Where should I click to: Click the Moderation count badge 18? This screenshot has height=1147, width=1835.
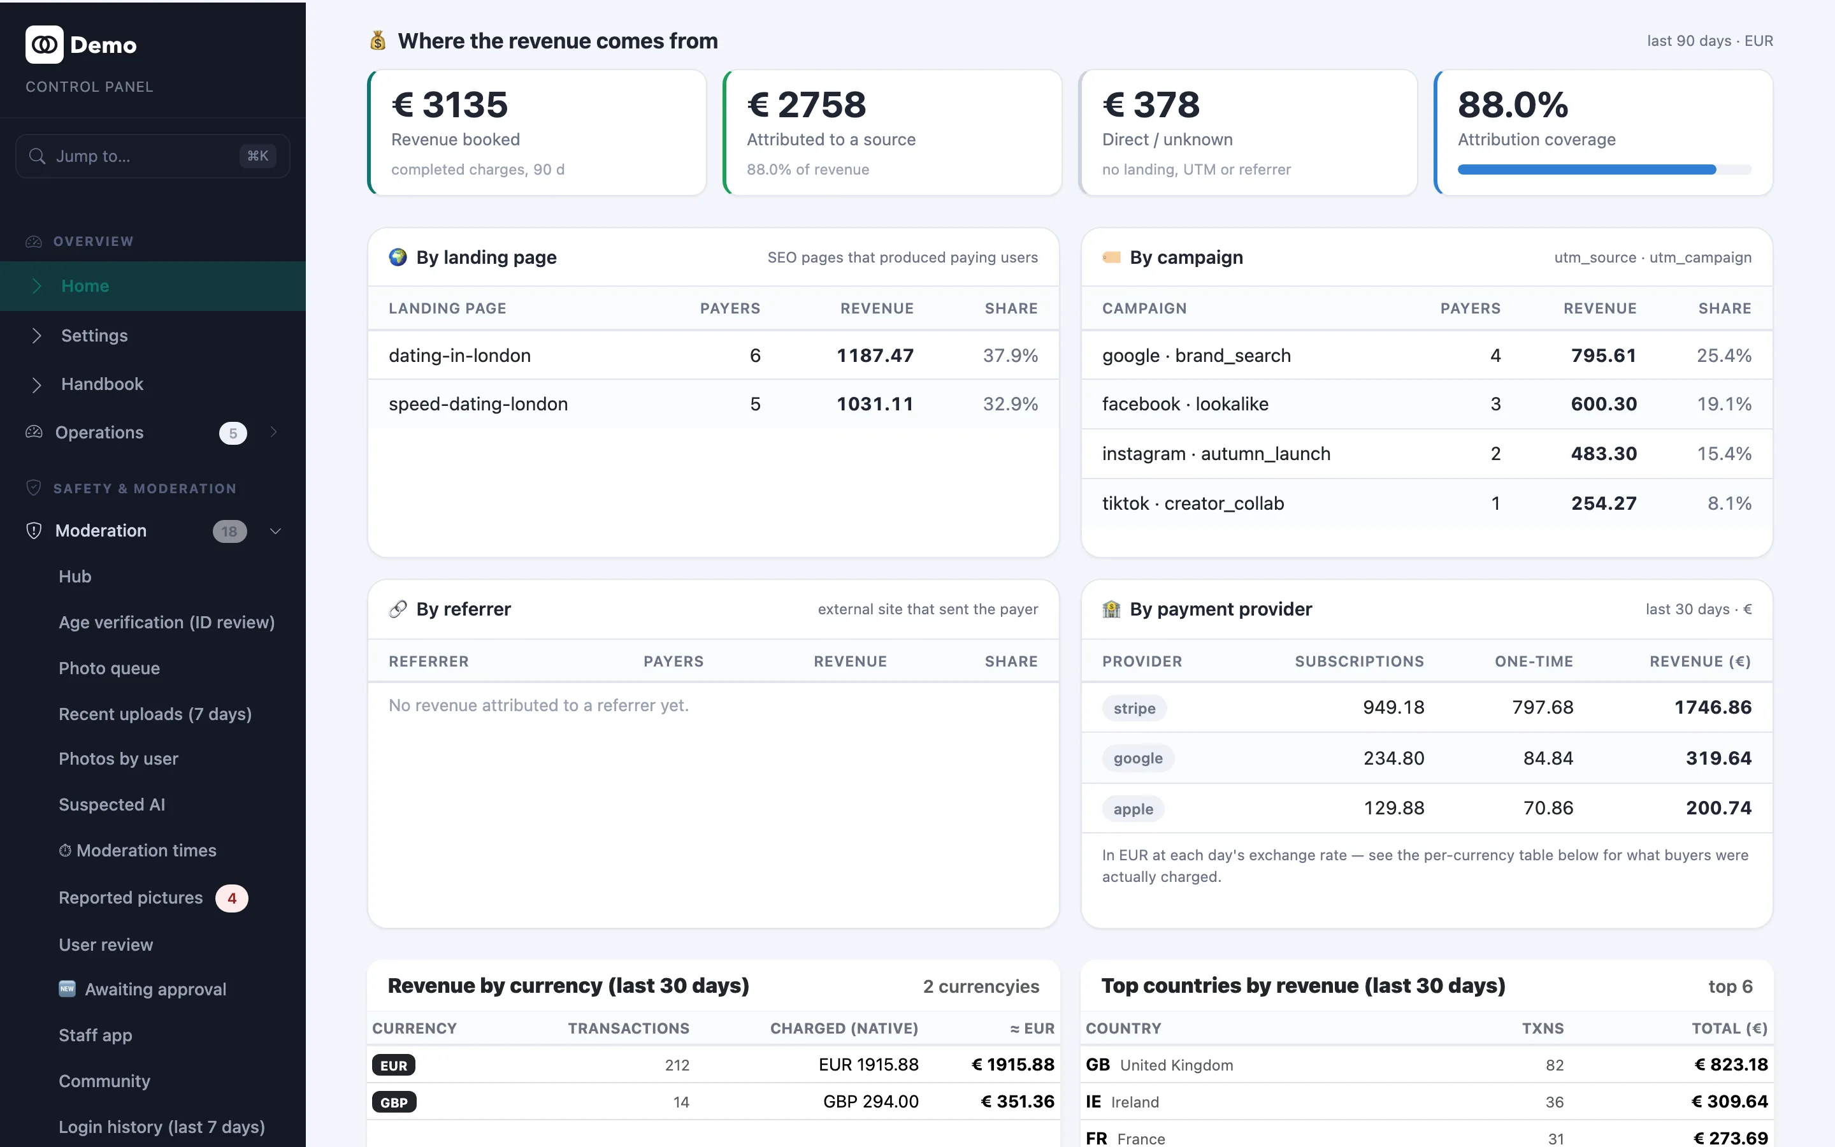click(x=230, y=531)
